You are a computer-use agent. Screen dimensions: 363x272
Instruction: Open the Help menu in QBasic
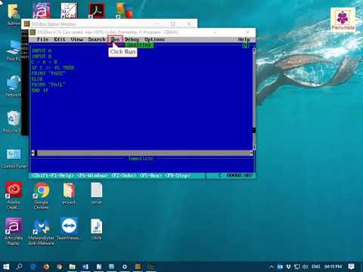244,39
